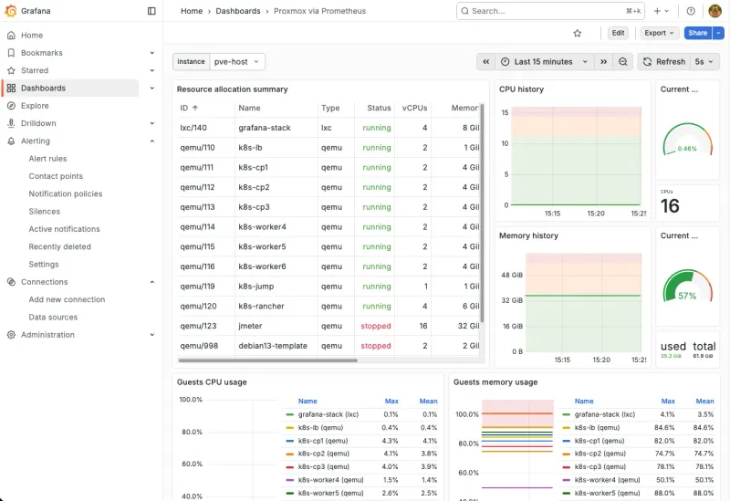The image size is (730, 501).
Task: Mark dashboard as favorite with star icon
Action: click(x=578, y=33)
